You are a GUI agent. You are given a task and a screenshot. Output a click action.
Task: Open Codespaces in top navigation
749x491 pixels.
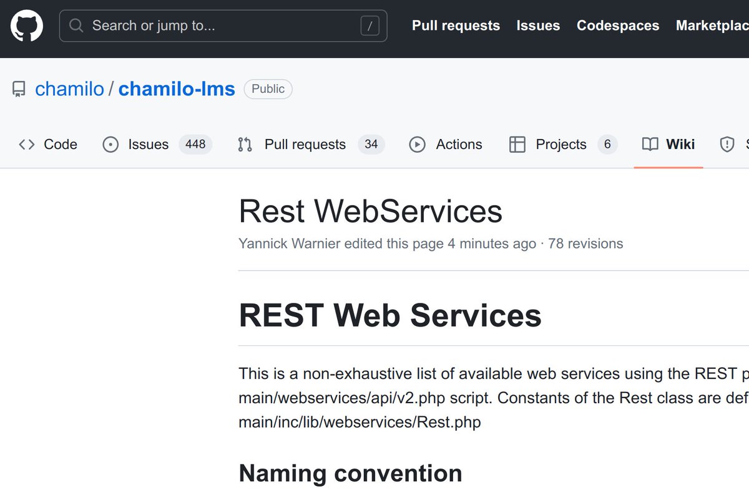click(618, 26)
